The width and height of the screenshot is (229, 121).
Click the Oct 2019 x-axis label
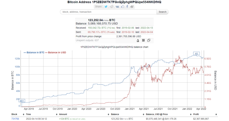click(58, 109)
